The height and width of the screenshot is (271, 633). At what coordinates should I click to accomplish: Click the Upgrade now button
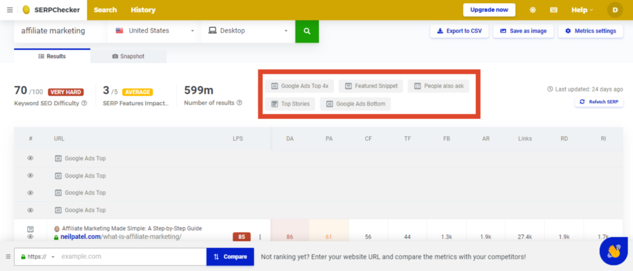click(489, 10)
